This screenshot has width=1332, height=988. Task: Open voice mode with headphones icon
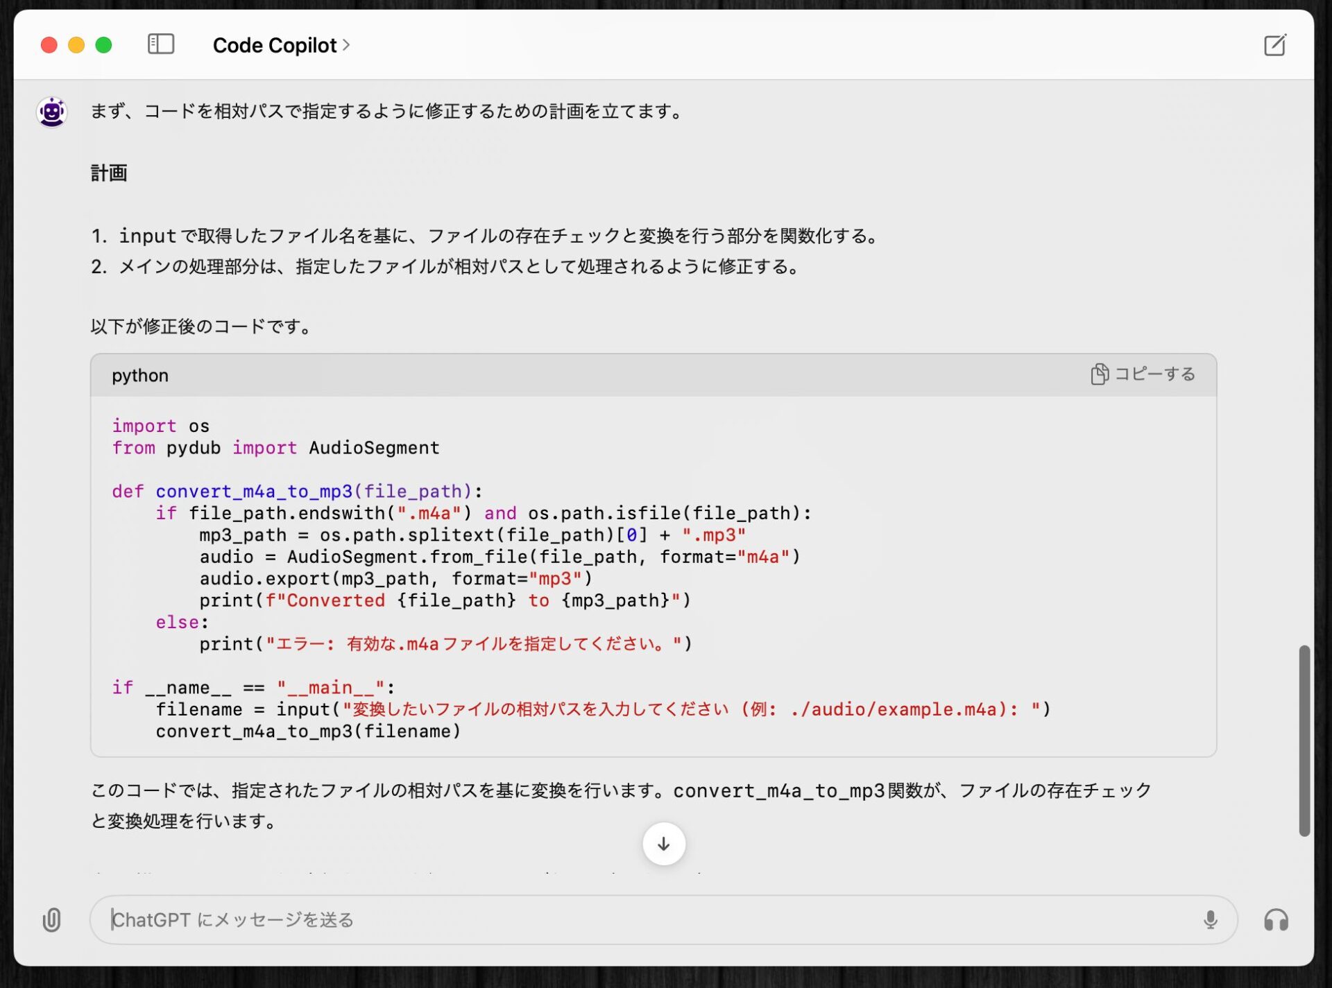[1275, 920]
